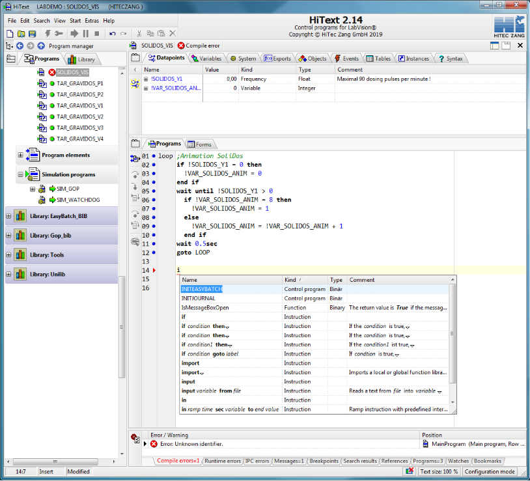530x481 pixels.
Task: Expand the !SOLIDOS_Y1 datapoint row
Action: (x=146, y=79)
